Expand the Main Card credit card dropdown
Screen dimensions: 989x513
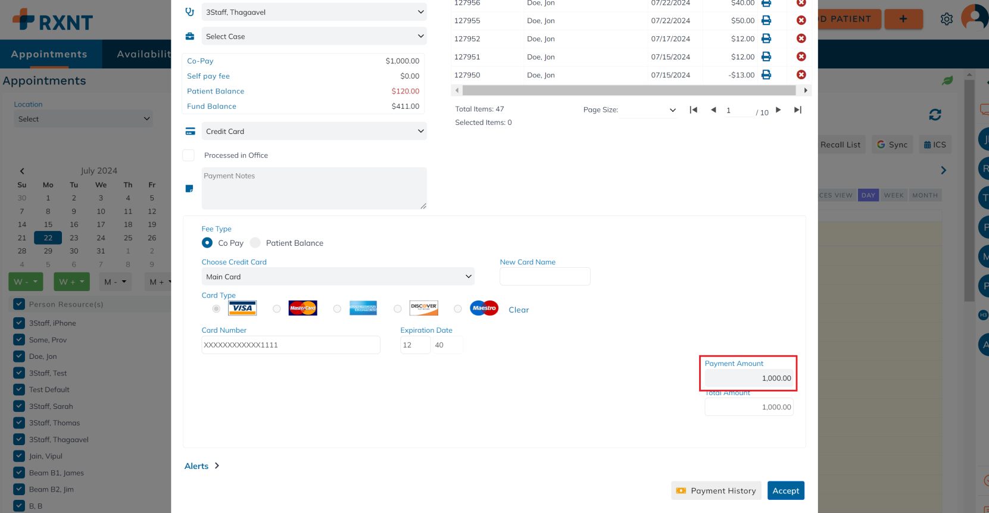pos(338,277)
